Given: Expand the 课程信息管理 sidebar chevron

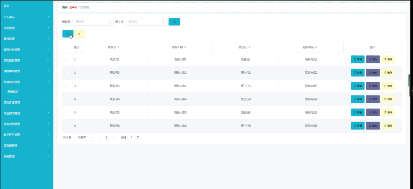Looking at the screenshot, I should tap(48, 60).
